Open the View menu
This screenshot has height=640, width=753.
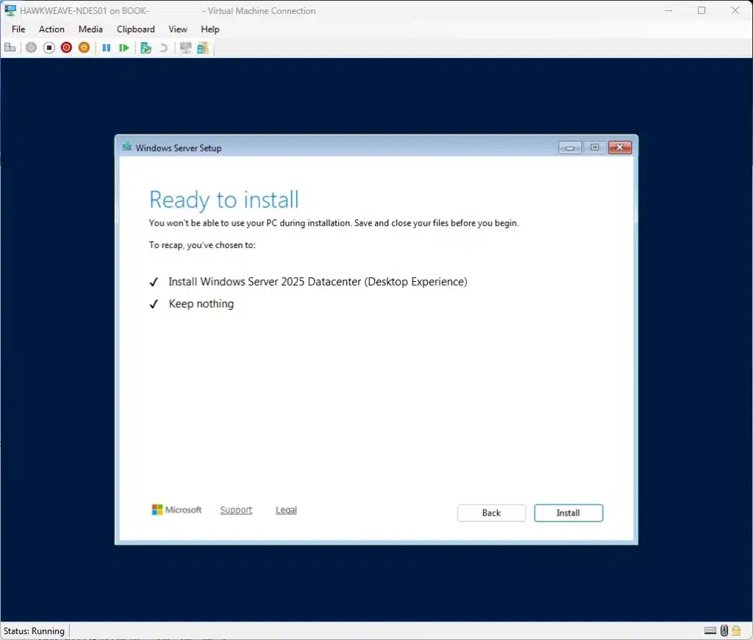click(177, 29)
